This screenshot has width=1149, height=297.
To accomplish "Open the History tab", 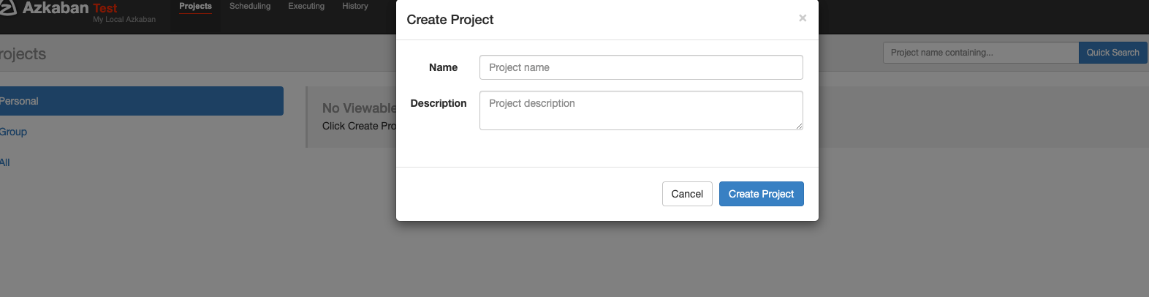I will [355, 7].
